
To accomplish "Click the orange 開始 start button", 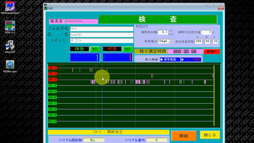I will coord(184,136).
